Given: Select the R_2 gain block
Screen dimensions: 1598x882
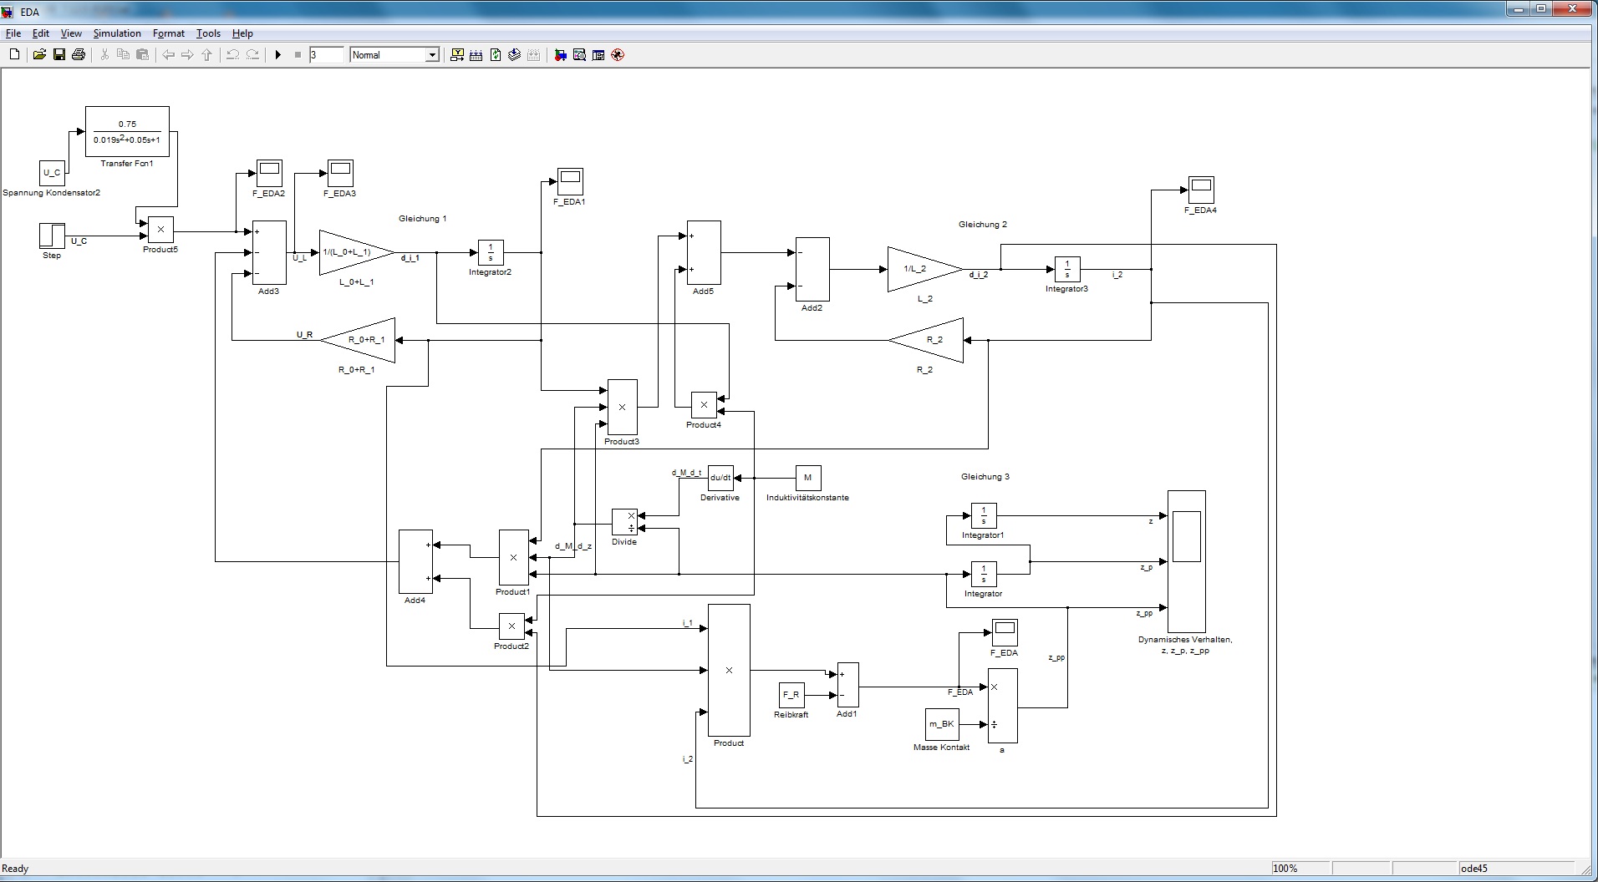Looking at the screenshot, I should tap(928, 340).
